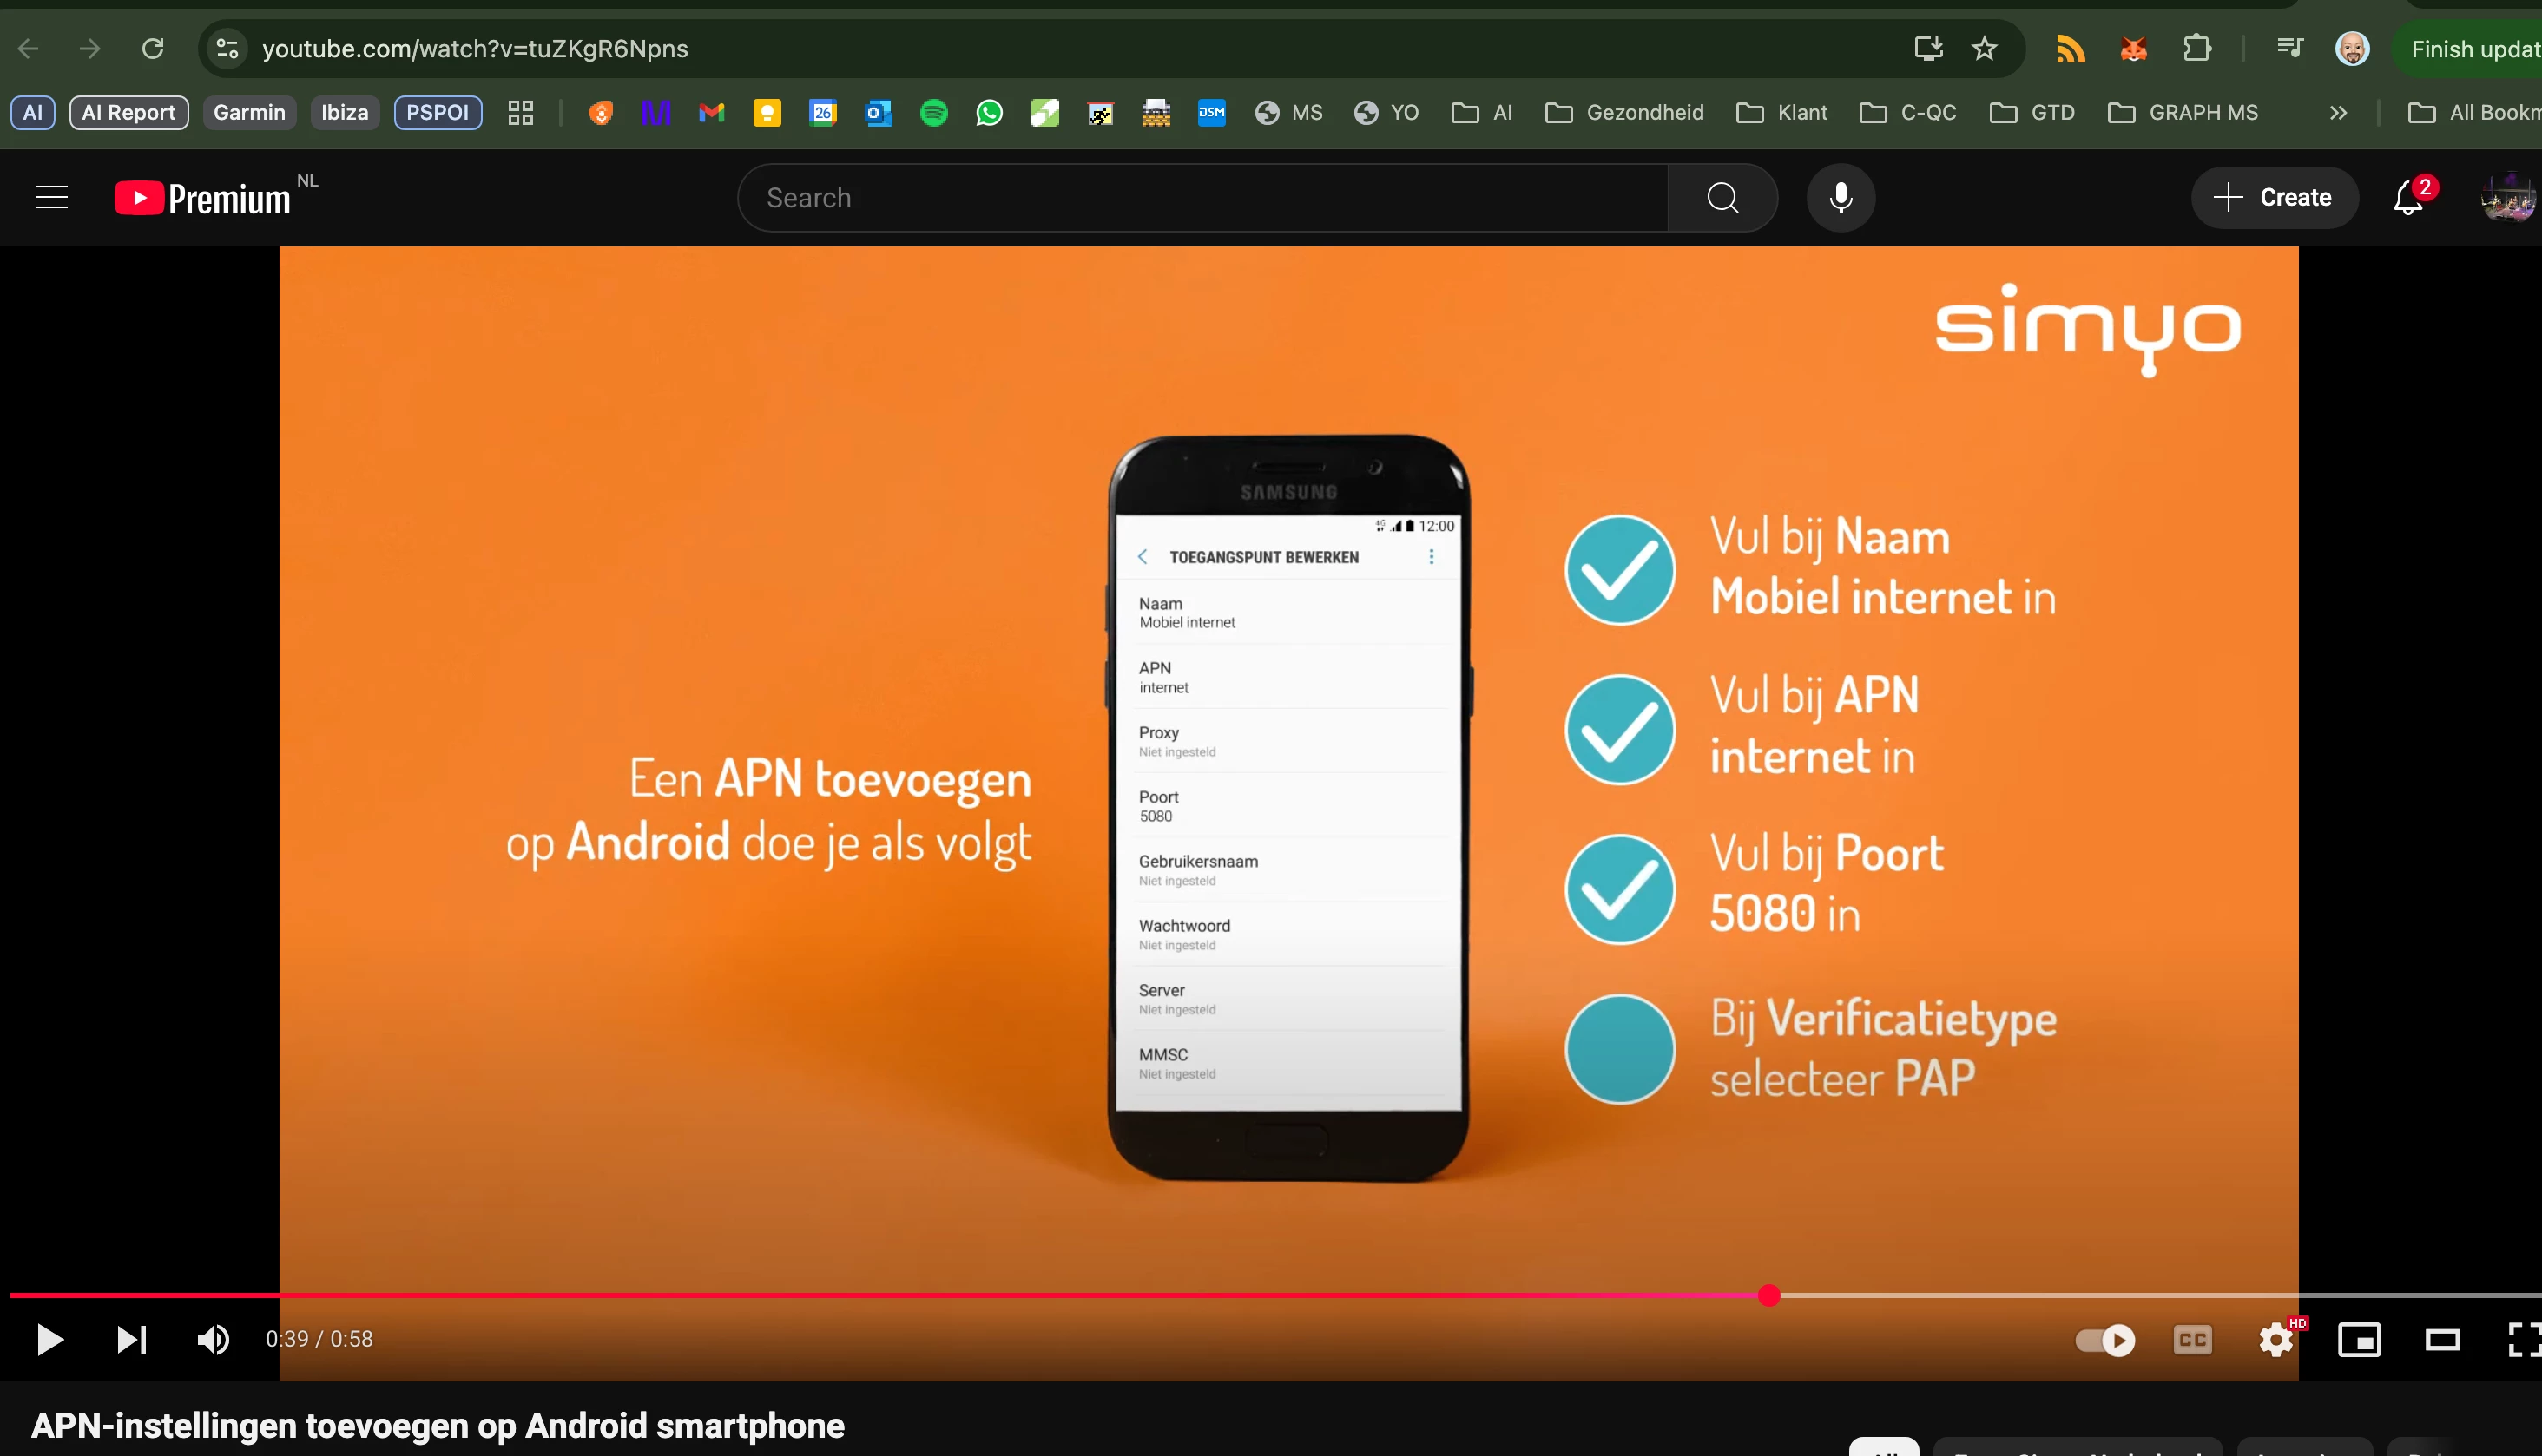The image size is (2542, 1456).
Task: Play the video with the play button
Action: point(49,1339)
